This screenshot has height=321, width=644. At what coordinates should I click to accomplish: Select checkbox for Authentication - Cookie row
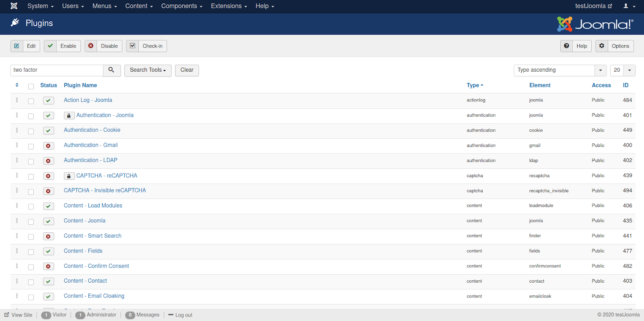point(31,131)
